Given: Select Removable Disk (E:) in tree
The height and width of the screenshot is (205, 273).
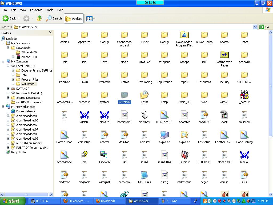Looking at the screenshot, I should (29, 93).
